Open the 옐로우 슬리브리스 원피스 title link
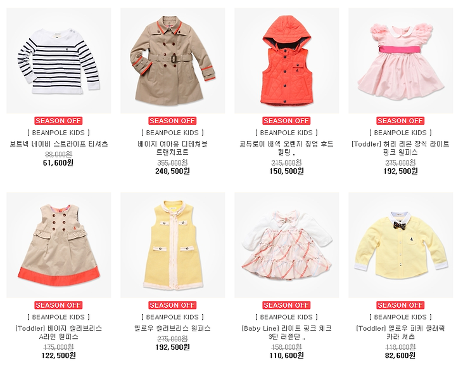Screen dimensions: 456x370 (x=172, y=328)
